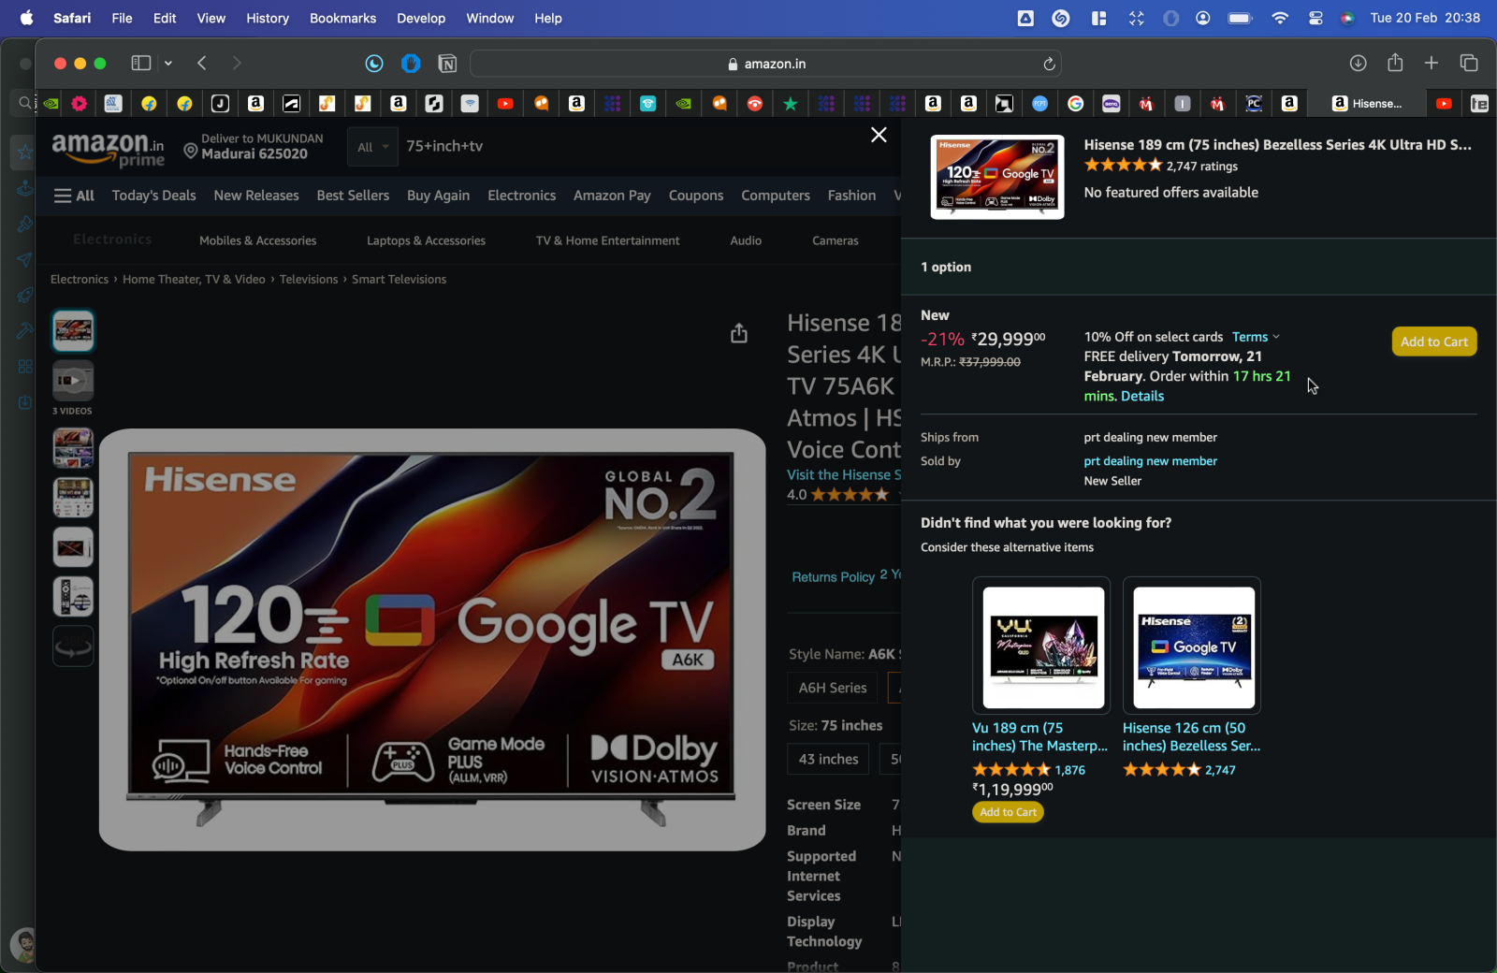Click the Smart Televisions breadcrumb
Image resolution: width=1497 pixels, height=973 pixels.
(399, 279)
